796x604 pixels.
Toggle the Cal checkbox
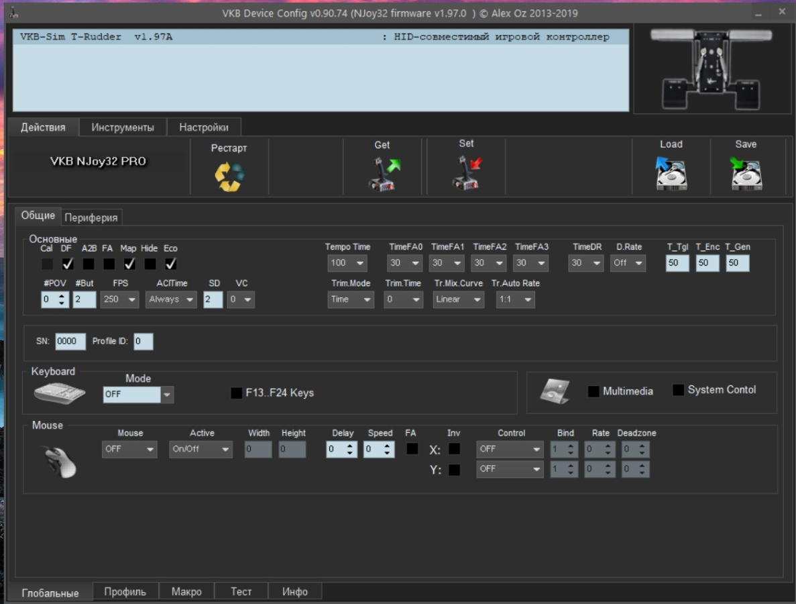pos(47,264)
